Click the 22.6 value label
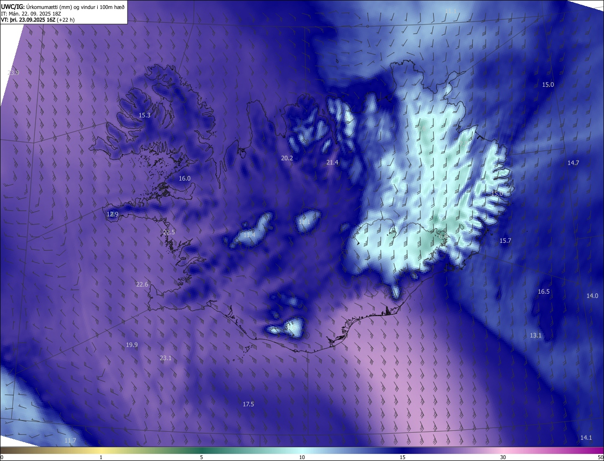604x461 pixels. coord(142,285)
